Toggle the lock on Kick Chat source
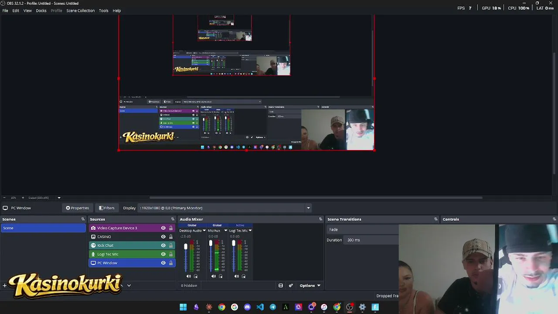The image size is (558, 314). click(x=171, y=246)
